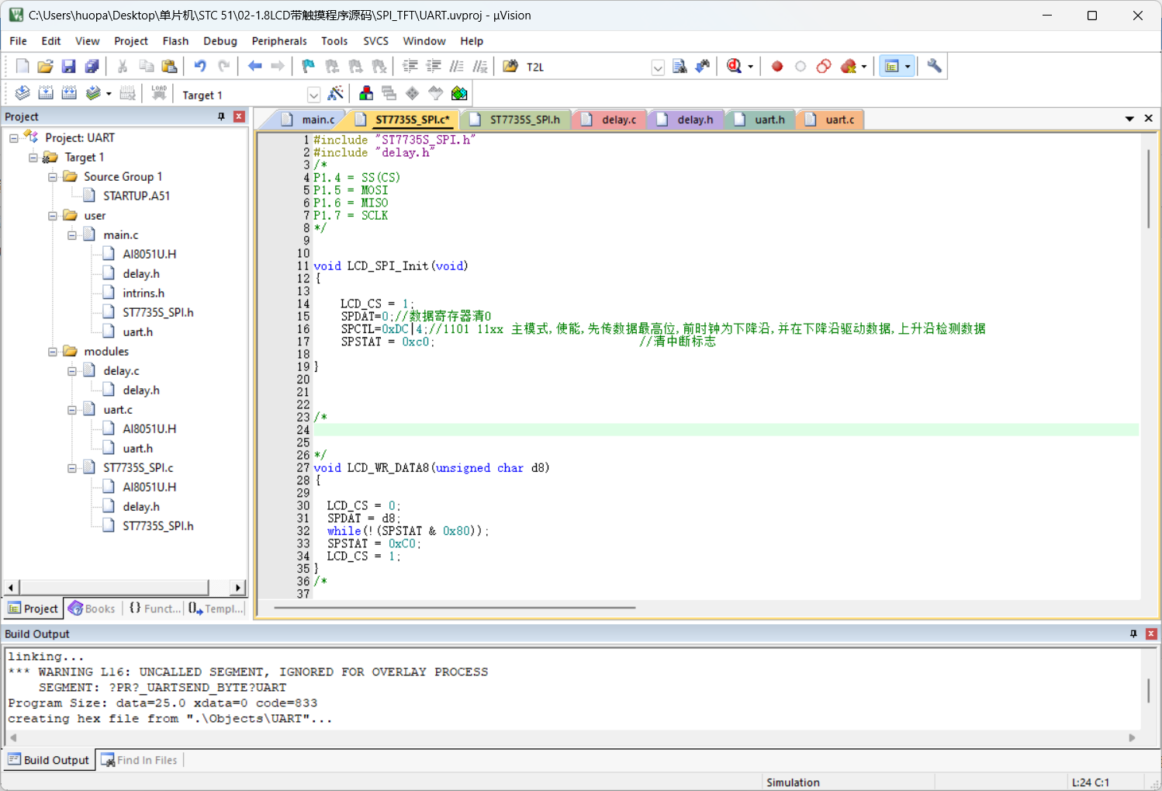Open file using the folder icon

[46, 67]
